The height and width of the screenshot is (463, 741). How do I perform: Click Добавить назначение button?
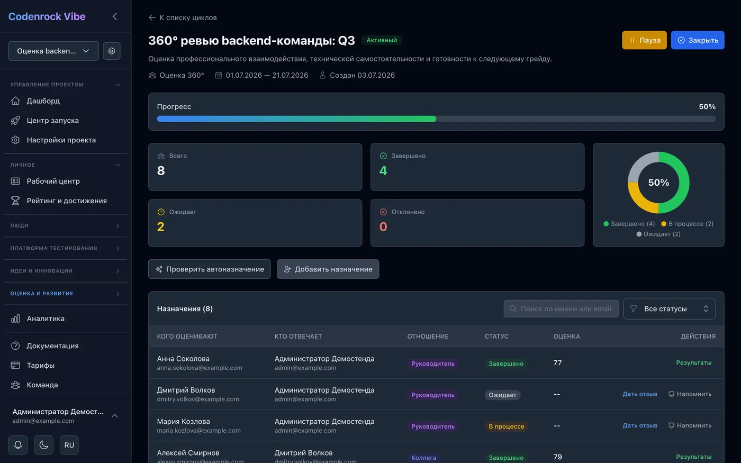point(328,269)
